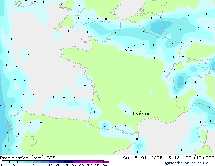Viewport: 215px width, 166px height.
Task: Click the GFS model label
Action: [51, 158]
